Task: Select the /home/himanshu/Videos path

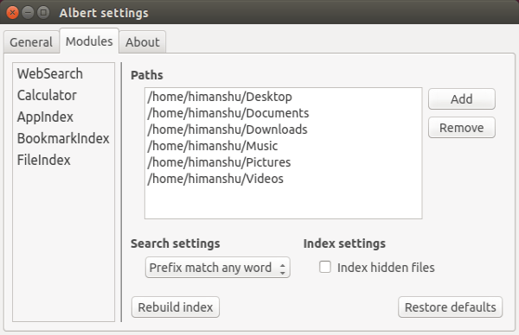Action: pos(284,179)
